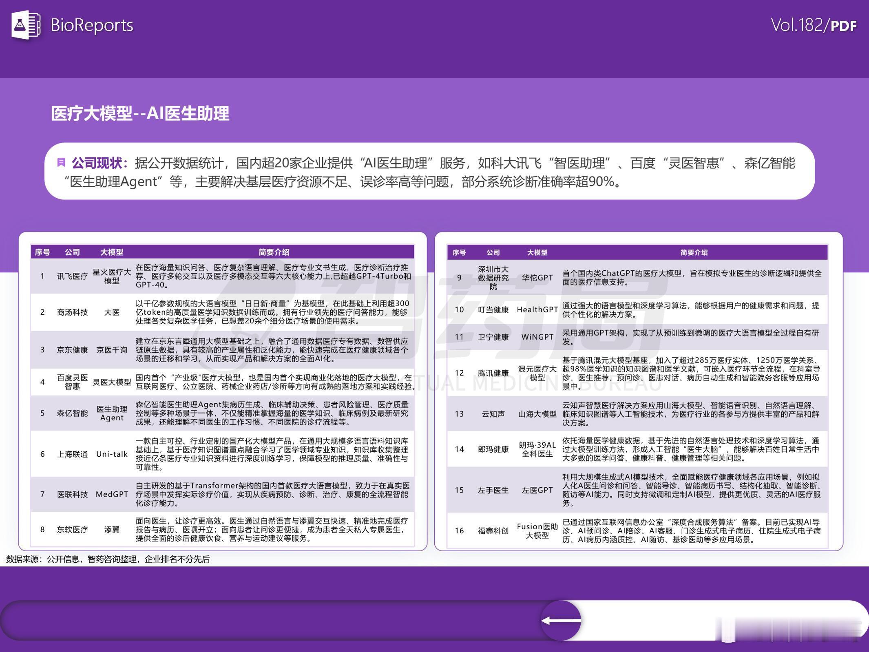Click the 讯飞医疗 company cell
Image resolution: width=869 pixels, height=652 pixels.
tap(72, 276)
